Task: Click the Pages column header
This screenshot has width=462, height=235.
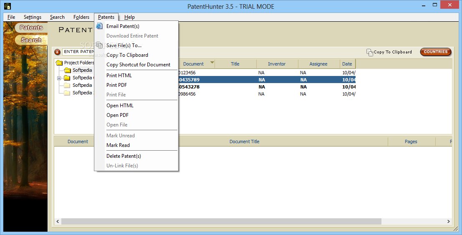Action: (x=412, y=142)
